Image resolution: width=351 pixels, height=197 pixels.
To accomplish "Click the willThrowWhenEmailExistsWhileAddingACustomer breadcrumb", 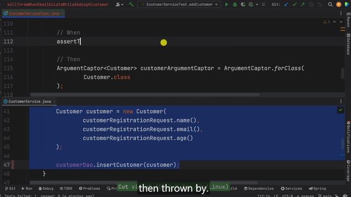I will pyautogui.click(x=58, y=4).
